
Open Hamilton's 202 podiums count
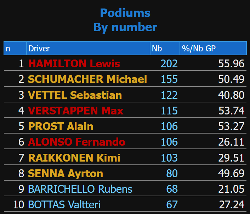[169, 64]
